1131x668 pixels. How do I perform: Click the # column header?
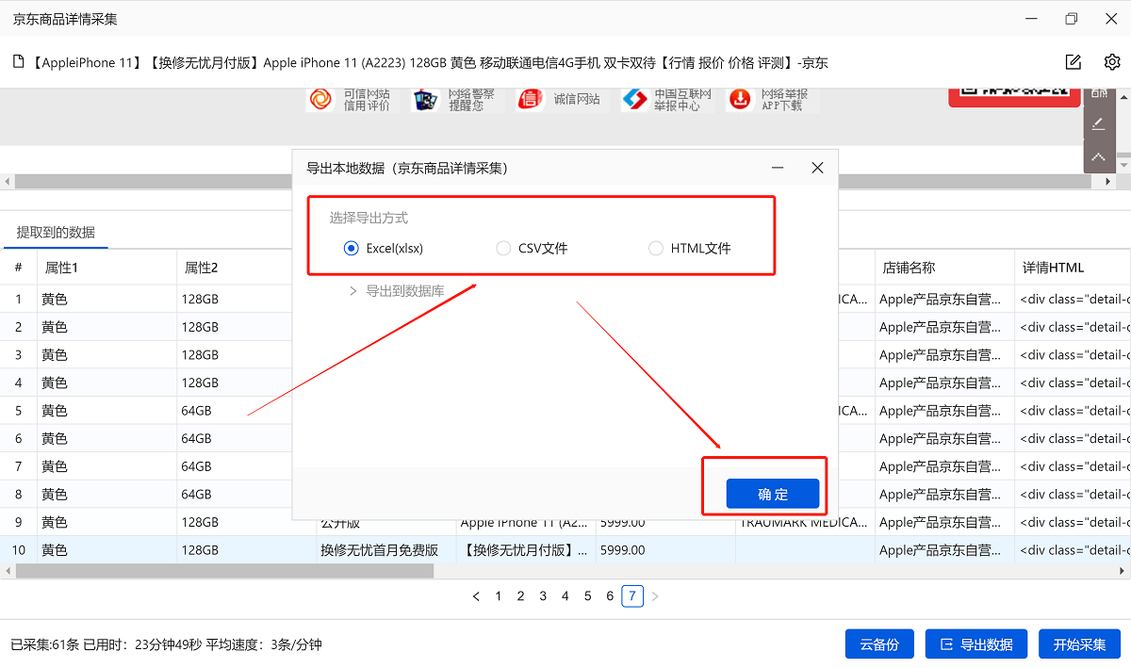(x=18, y=268)
